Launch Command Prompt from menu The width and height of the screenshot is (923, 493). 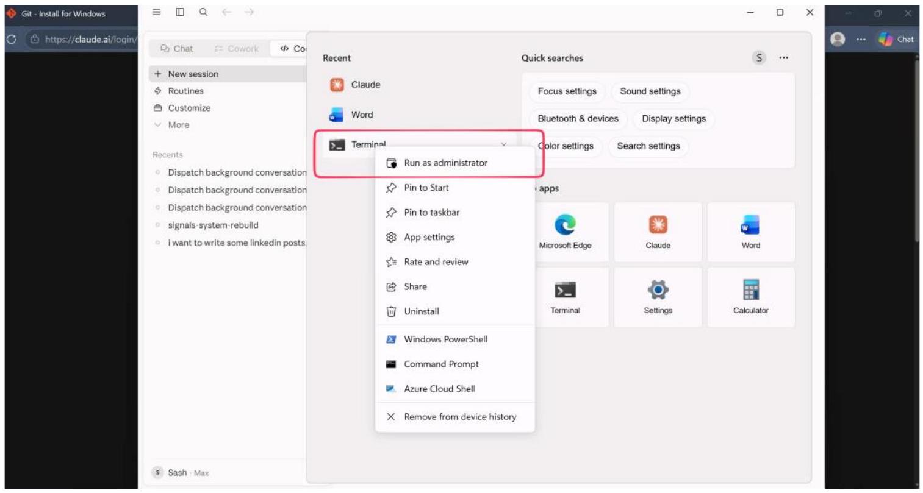coord(455,364)
